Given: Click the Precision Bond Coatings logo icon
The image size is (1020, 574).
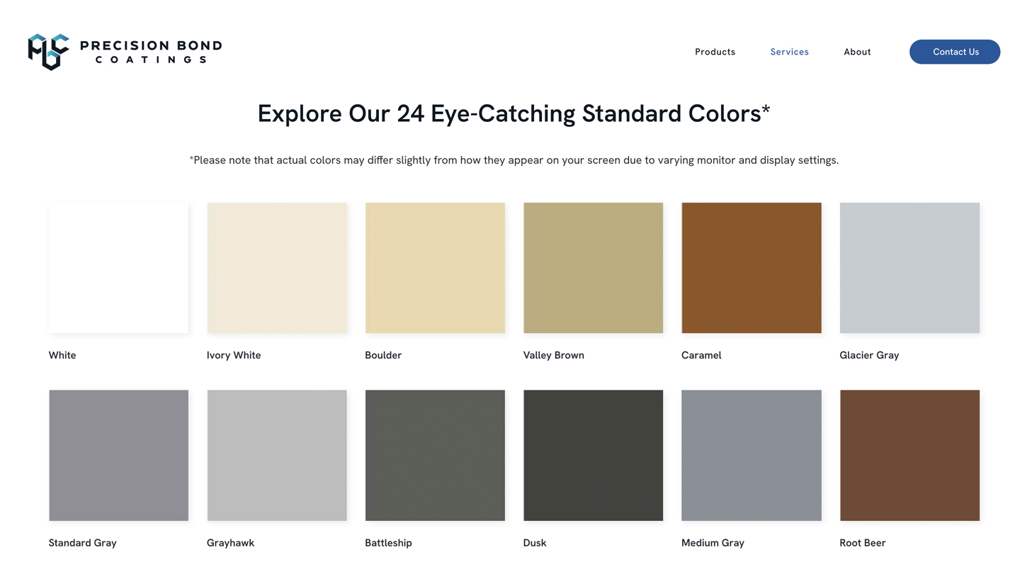Looking at the screenshot, I should pyautogui.click(x=48, y=52).
